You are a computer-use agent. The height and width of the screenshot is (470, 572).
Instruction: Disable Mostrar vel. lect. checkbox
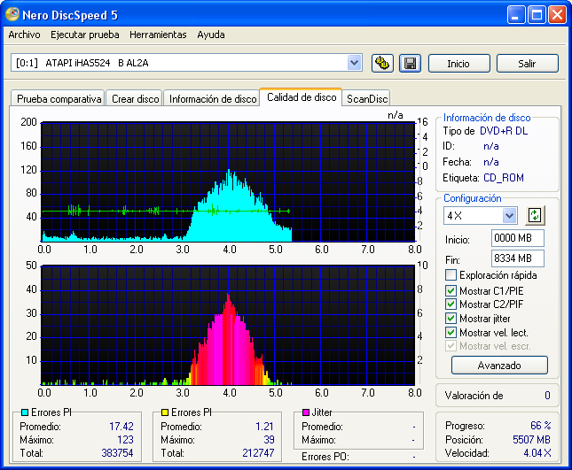pyautogui.click(x=451, y=332)
